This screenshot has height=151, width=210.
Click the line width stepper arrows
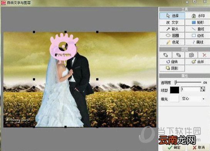203,89
